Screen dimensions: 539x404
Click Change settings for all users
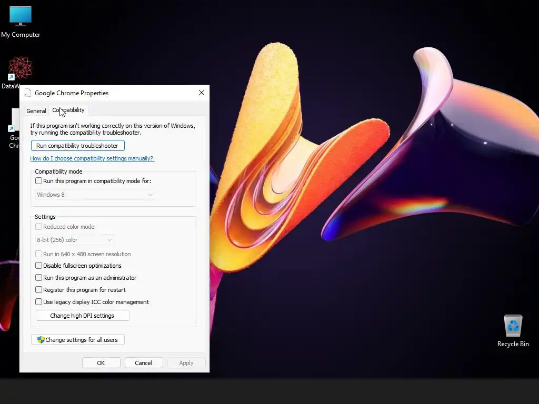[78, 340]
